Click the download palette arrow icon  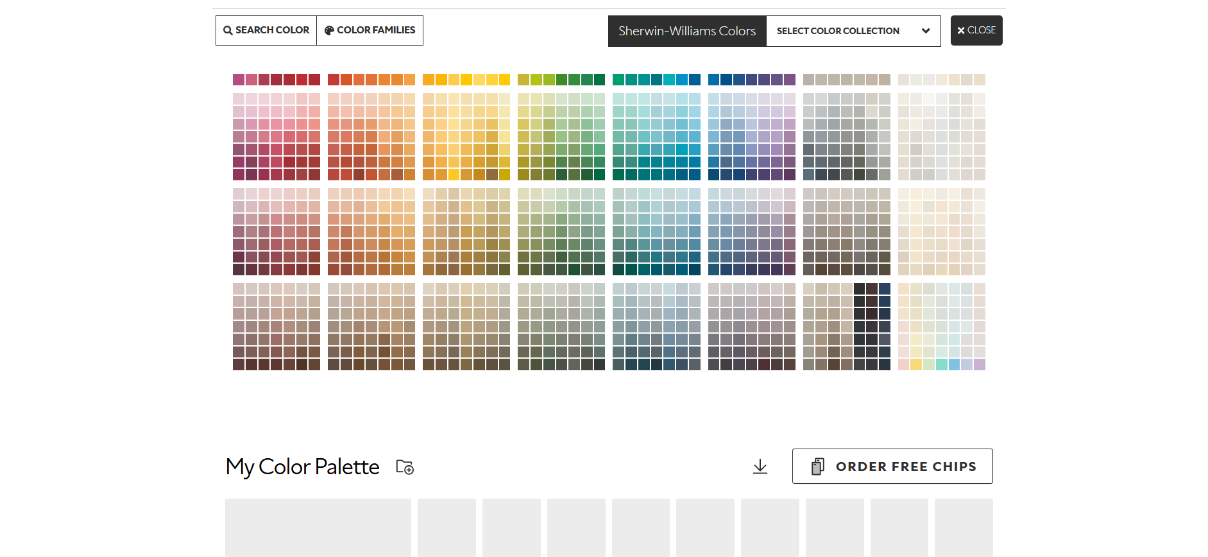[x=760, y=467]
